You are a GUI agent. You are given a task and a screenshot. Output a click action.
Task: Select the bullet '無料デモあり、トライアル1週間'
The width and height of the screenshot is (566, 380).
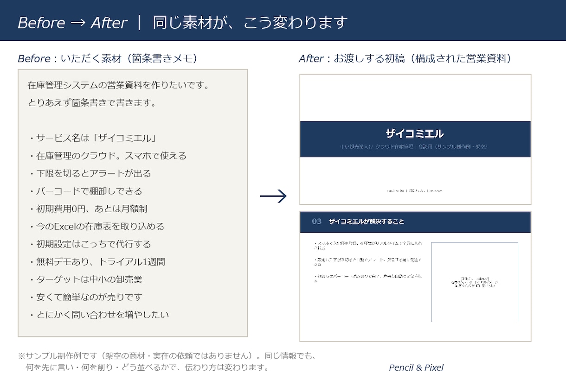coord(96,261)
